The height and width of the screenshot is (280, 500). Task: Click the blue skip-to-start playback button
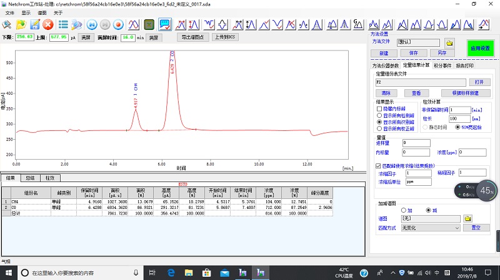click(x=92, y=24)
